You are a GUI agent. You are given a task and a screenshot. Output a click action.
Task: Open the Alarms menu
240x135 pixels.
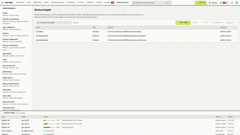tap(107, 3)
